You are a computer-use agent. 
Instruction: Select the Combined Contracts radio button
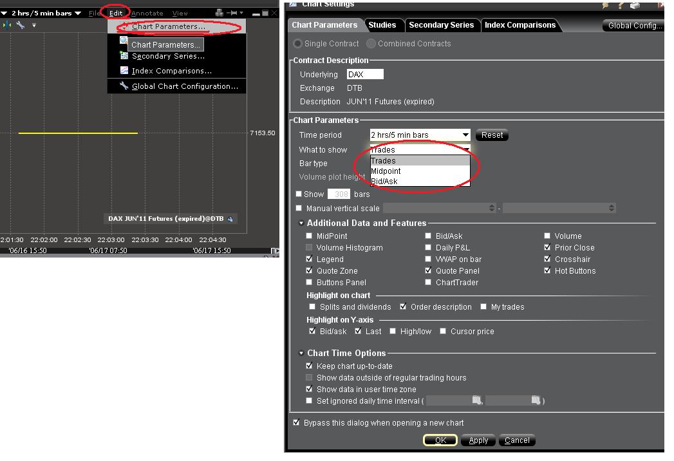[x=371, y=43]
